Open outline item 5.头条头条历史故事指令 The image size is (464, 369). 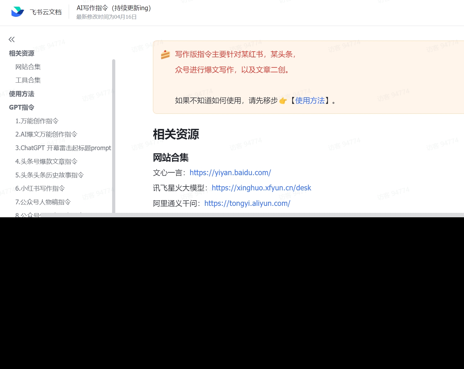pyautogui.click(x=50, y=175)
